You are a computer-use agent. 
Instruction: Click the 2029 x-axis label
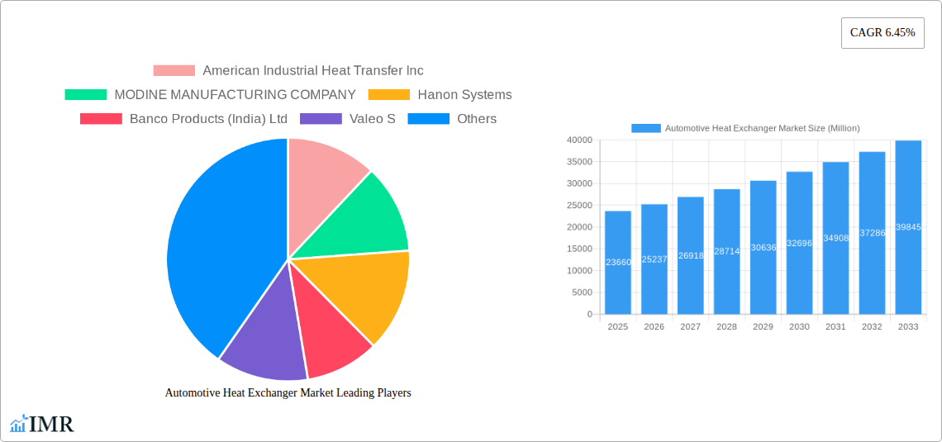[763, 327]
